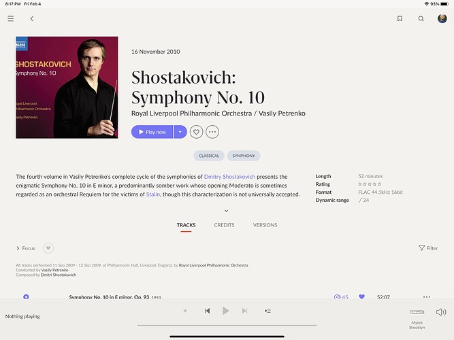
Task: Open album more options ellipsis button
Action: (212, 132)
